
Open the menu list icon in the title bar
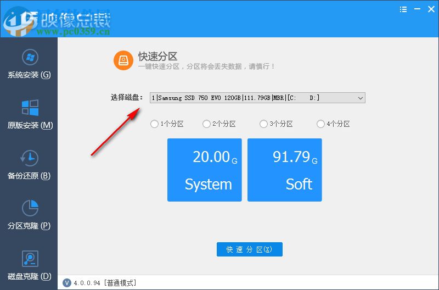tap(403, 9)
